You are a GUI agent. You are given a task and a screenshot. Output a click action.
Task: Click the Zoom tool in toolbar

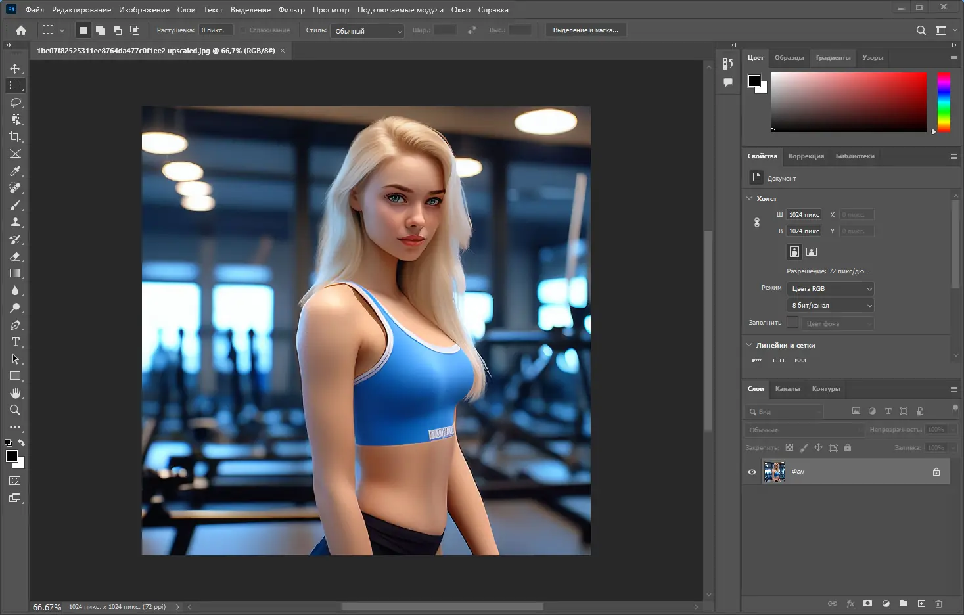coord(15,410)
